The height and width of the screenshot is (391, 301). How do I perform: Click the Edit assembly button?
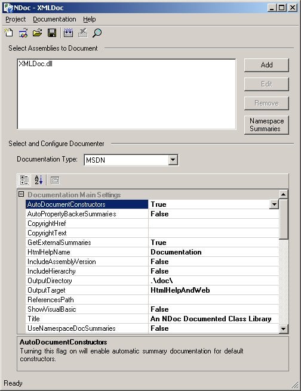click(x=266, y=84)
